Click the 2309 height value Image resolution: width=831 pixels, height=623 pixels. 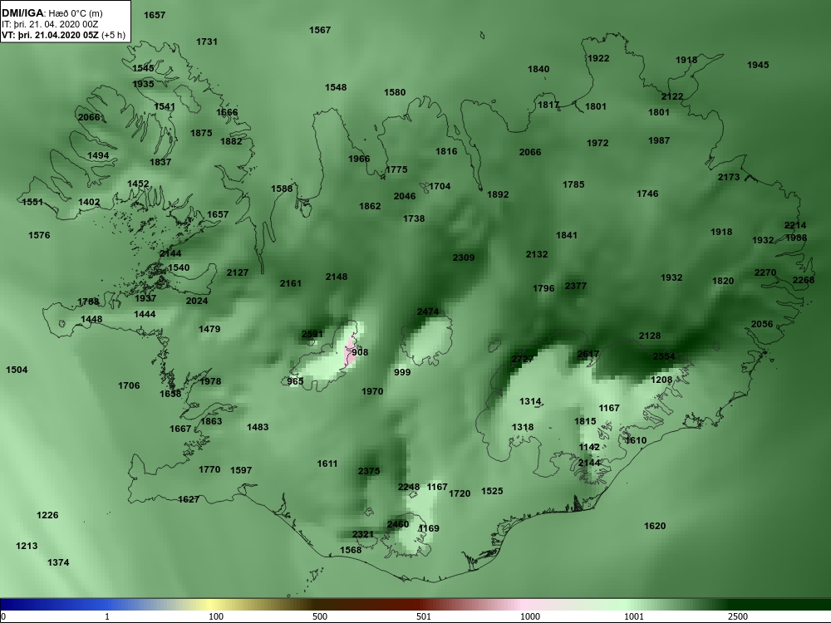464,258
